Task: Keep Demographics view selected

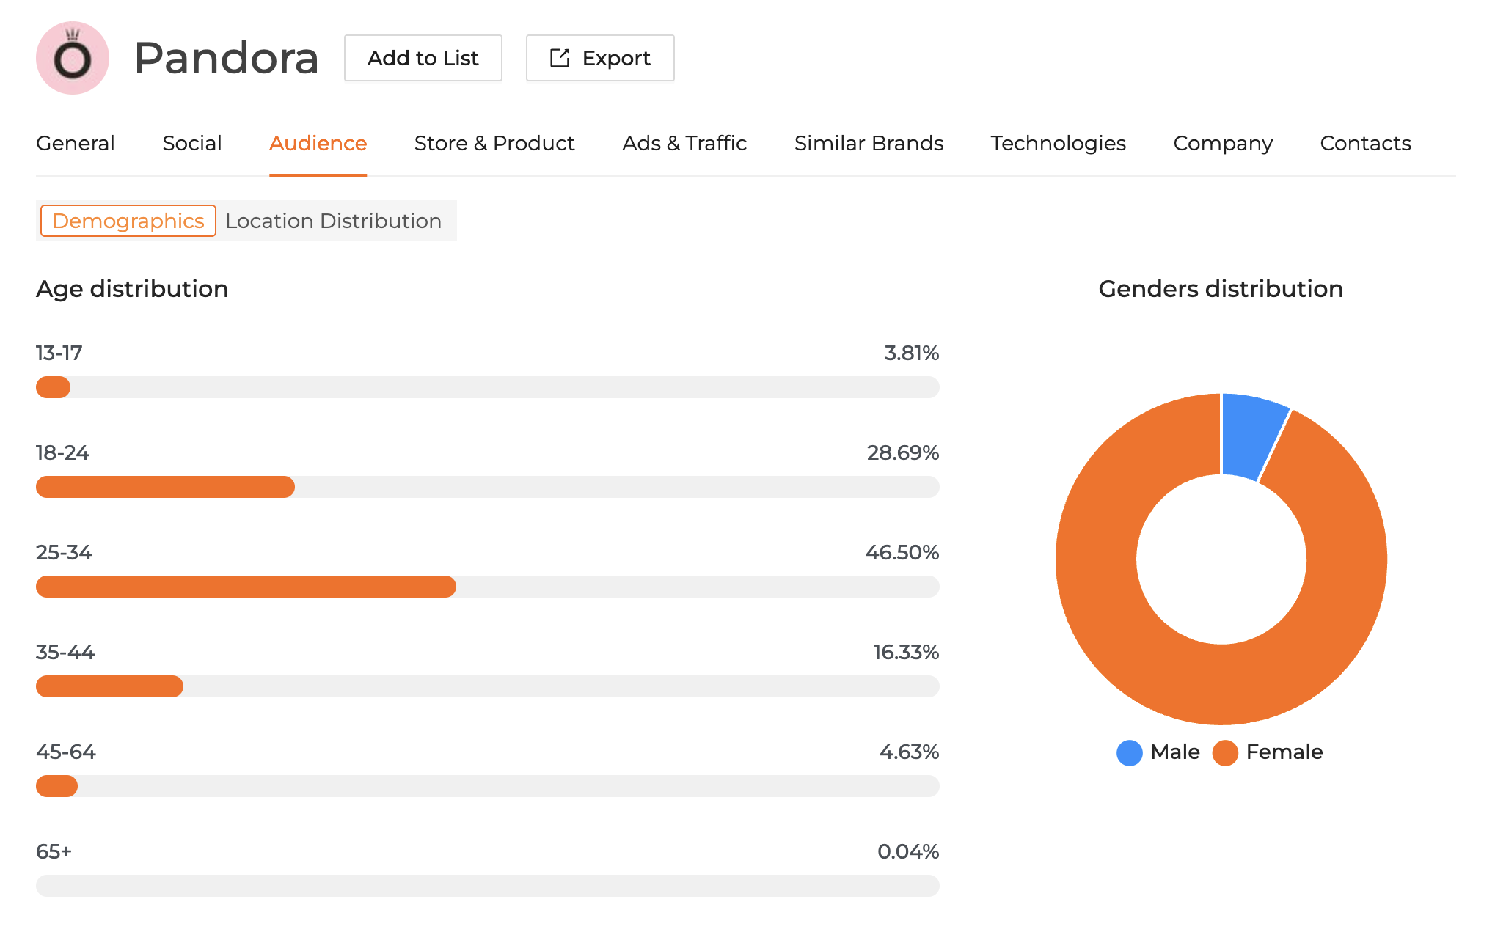Action: pos(127,221)
